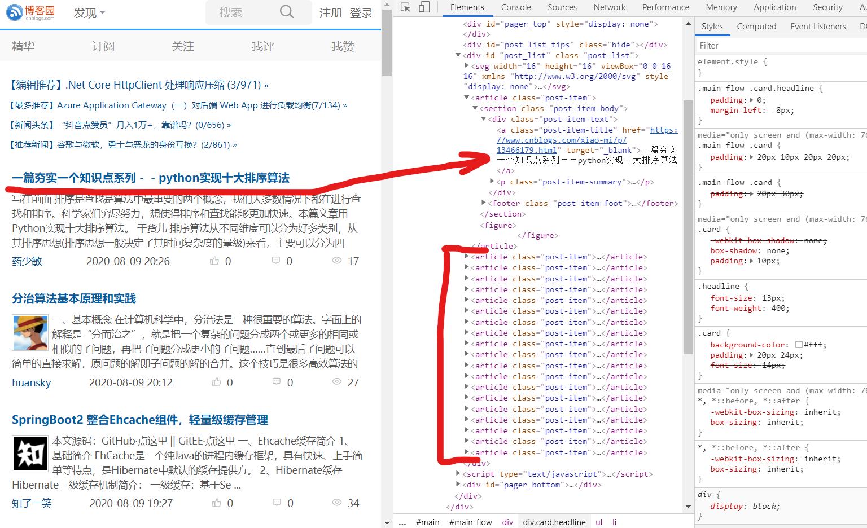Click the search magnifier icon
Image resolution: width=867 pixels, height=528 pixels.
click(x=287, y=12)
